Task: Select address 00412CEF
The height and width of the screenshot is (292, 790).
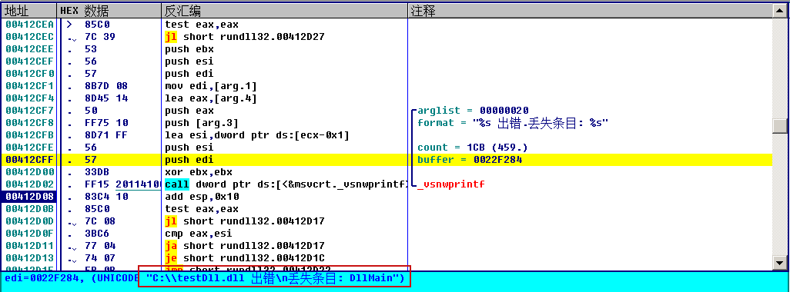Action: coord(30,61)
